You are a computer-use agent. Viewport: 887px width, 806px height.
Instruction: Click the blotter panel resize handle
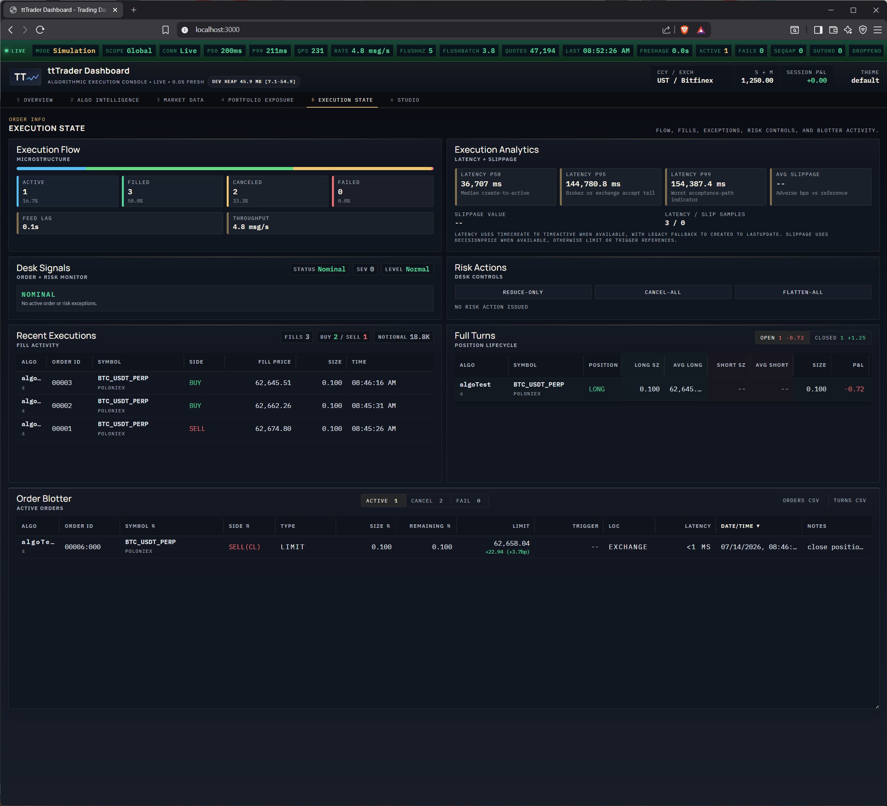coord(877,707)
